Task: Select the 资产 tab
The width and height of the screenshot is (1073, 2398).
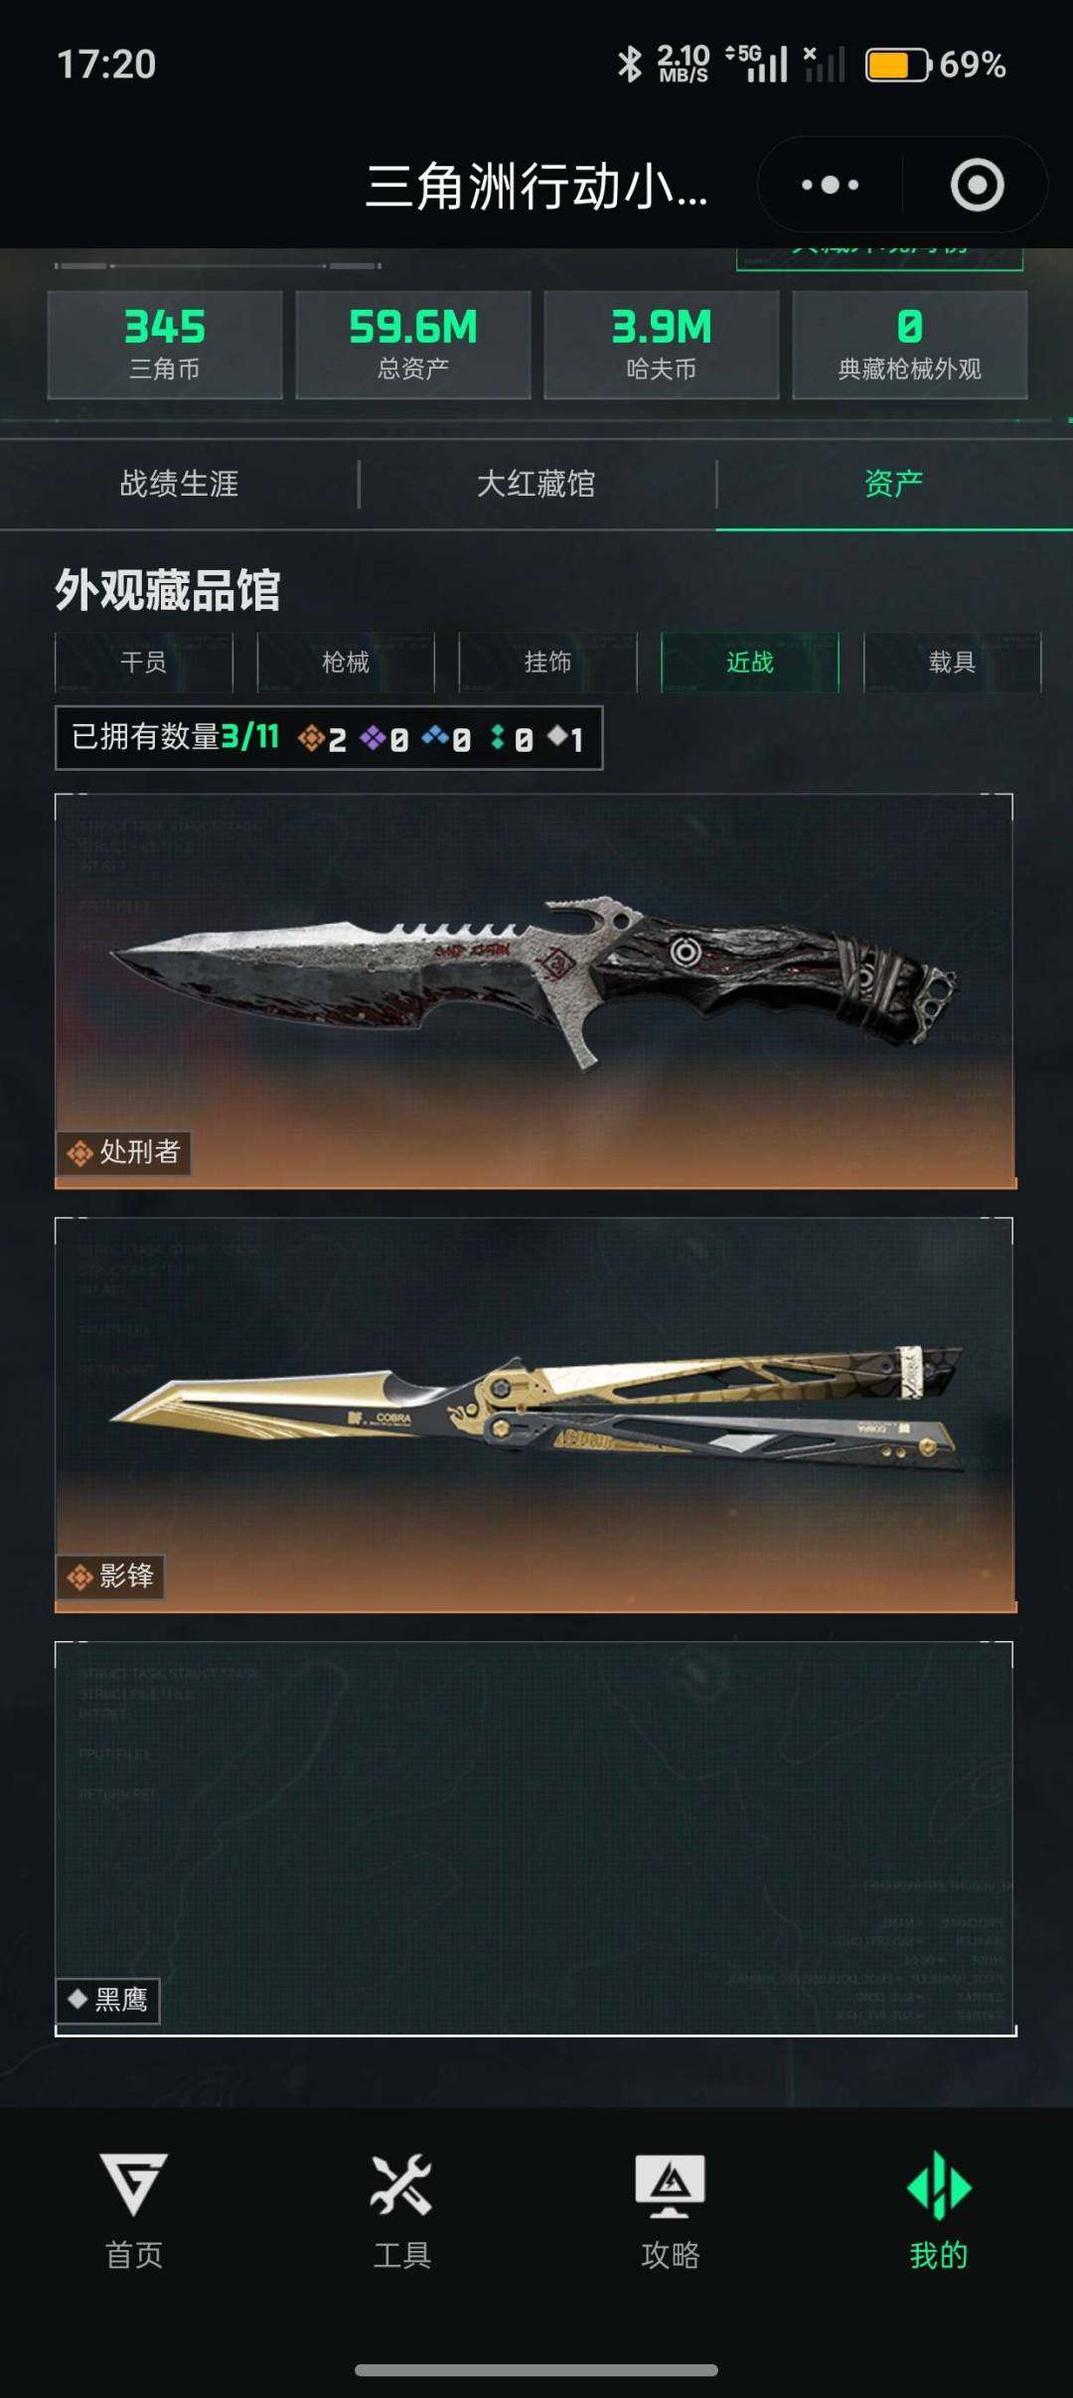Action: tap(894, 484)
